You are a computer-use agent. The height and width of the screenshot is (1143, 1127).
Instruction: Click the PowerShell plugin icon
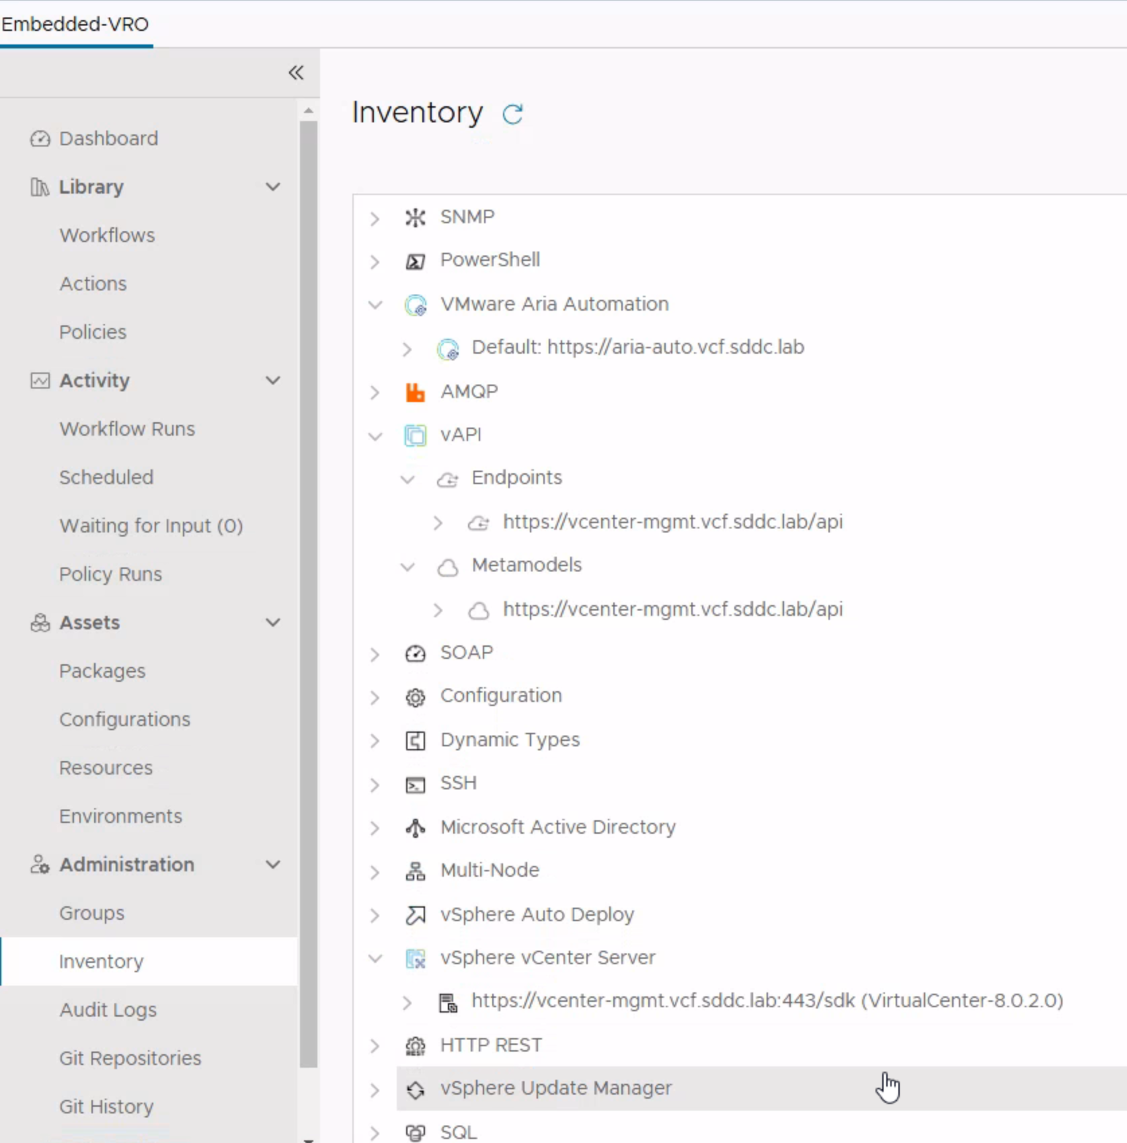(416, 262)
